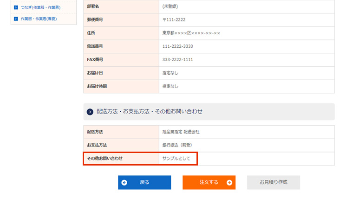Click the arrow icon beside 作業服・作業着(春夏)

pos(16,19)
